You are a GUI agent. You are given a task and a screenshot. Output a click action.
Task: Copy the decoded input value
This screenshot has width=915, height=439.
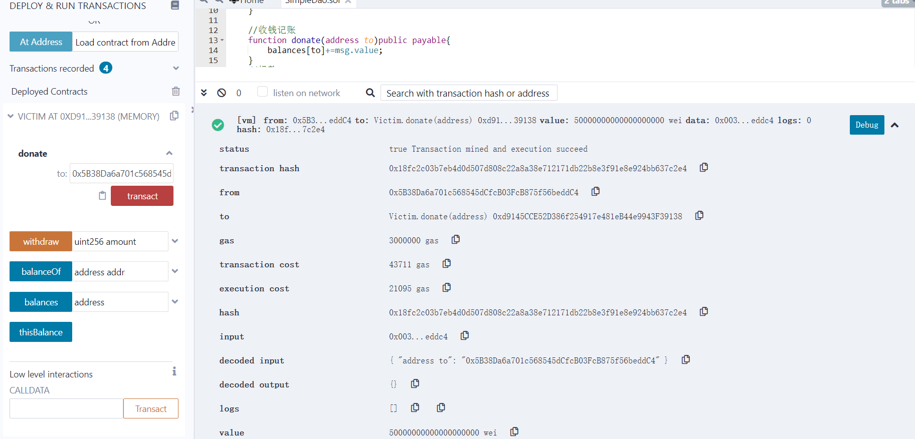pos(685,360)
